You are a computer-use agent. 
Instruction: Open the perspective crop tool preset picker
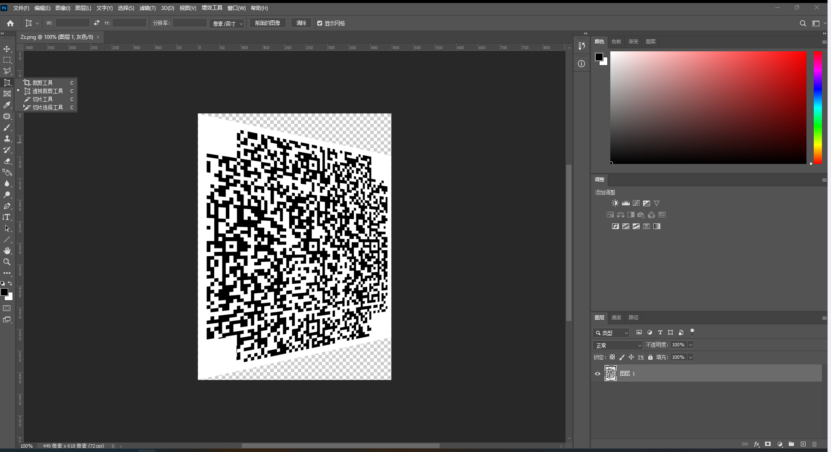[31, 23]
